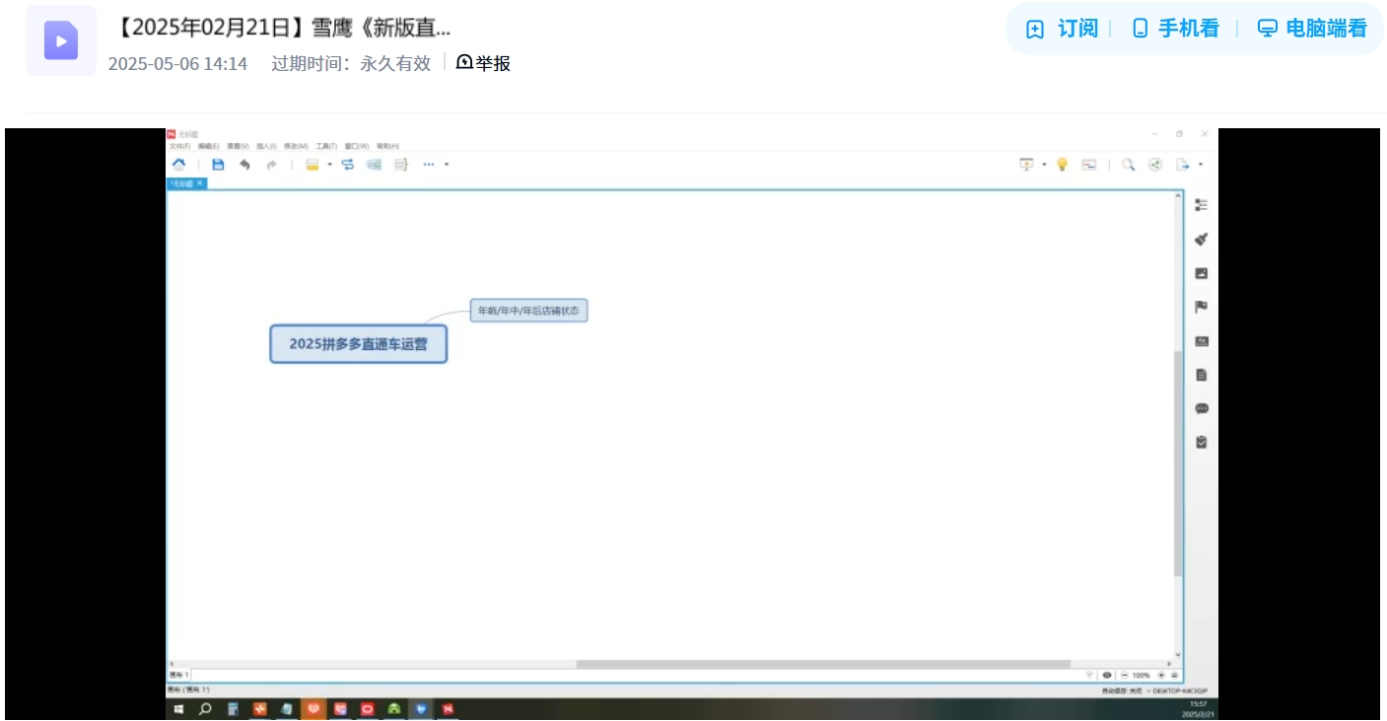Click the Share icon near top right
This screenshot has width=1387, height=721.
(x=1156, y=164)
